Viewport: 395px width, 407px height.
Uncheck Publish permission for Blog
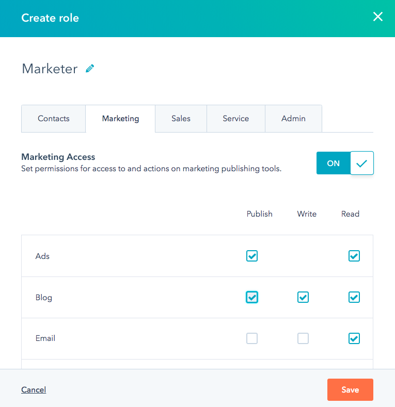(252, 297)
